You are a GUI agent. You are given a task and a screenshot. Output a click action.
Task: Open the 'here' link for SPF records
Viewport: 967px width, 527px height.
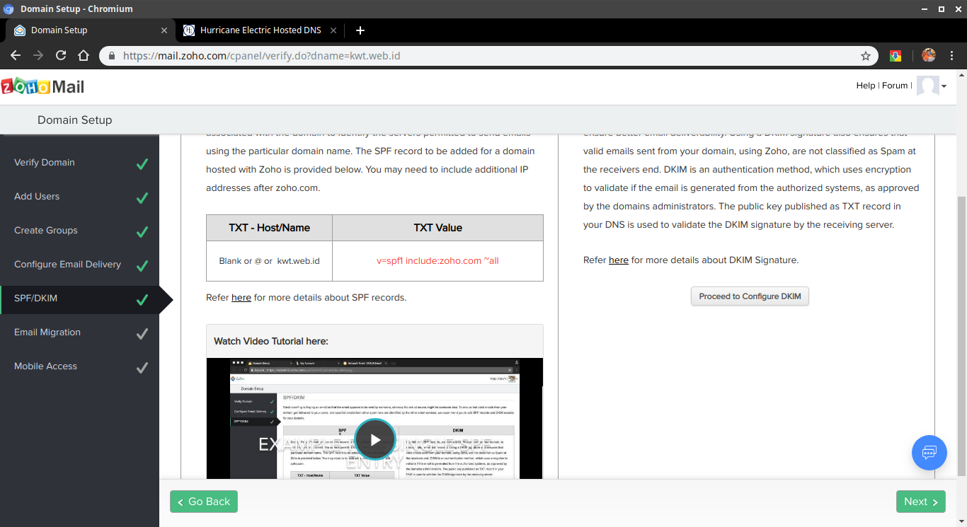click(x=241, y=298)
